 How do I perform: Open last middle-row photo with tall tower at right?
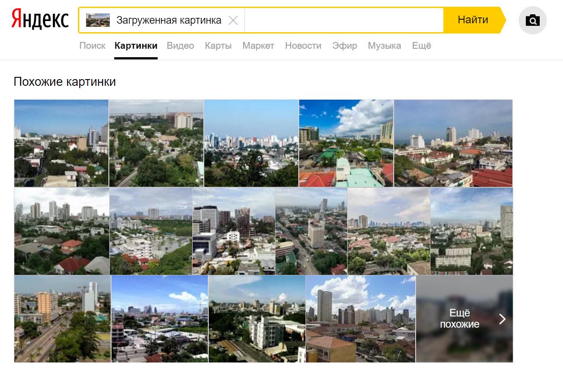click(x=472, y=231)
